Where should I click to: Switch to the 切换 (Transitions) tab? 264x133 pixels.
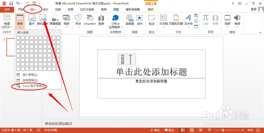(x=58, y=9)
